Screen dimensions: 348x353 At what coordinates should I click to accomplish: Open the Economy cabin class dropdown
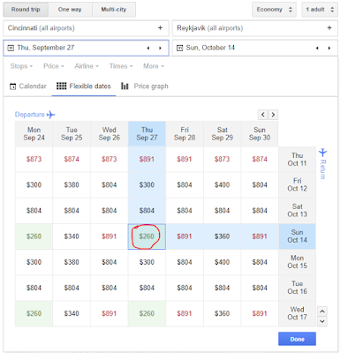(x=274, y=10)
